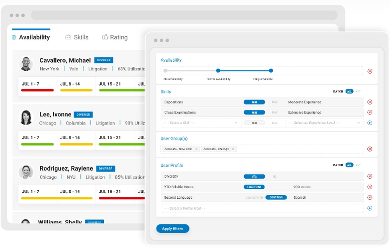Click the No Availability slider point
Image resolution: width=390 pixels, height=249 pixels.
(x=165, y=71)
